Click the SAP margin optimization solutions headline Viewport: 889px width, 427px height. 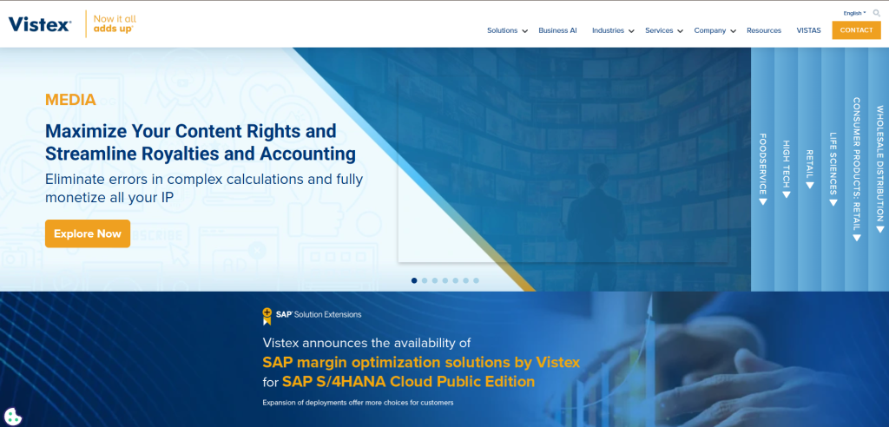pos(421,362)
